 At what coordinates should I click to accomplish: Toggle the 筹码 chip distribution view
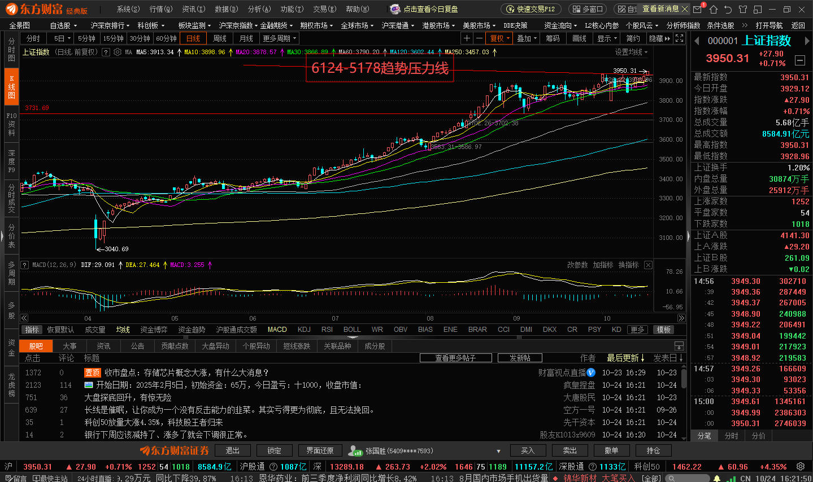point(553,38)
